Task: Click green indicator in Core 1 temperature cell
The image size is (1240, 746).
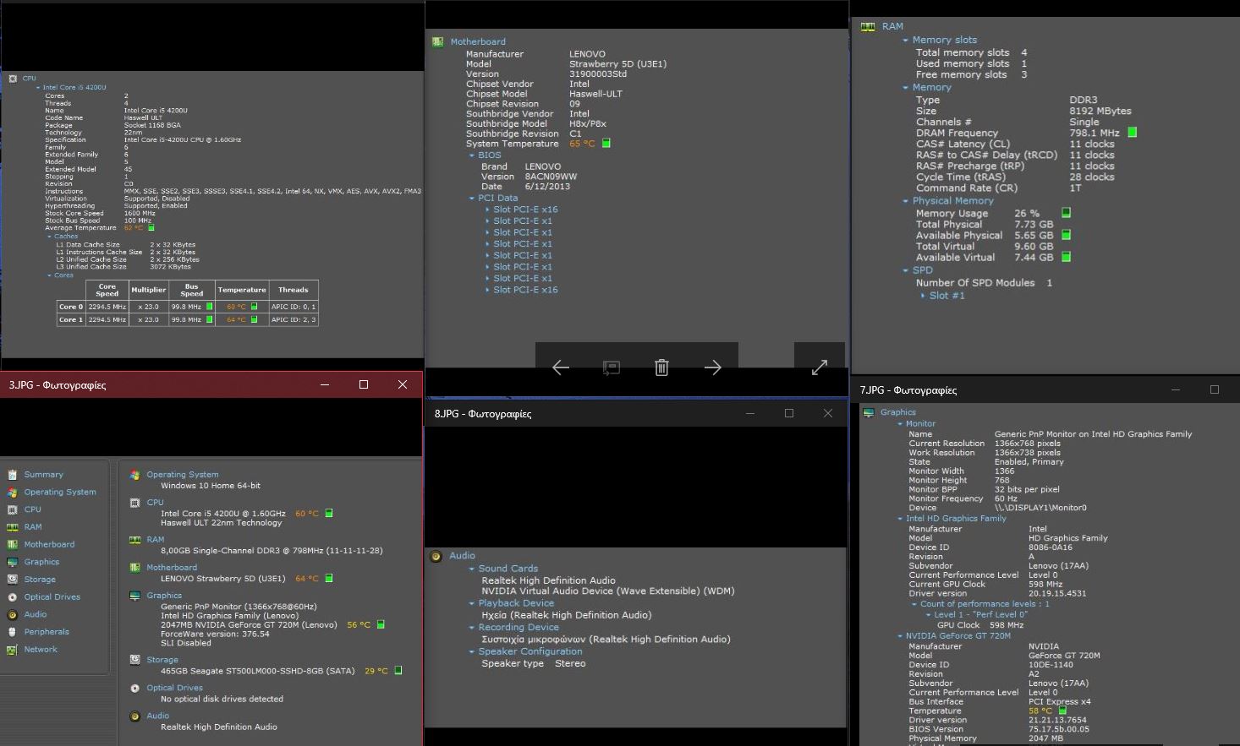Action: pos(254,319)
